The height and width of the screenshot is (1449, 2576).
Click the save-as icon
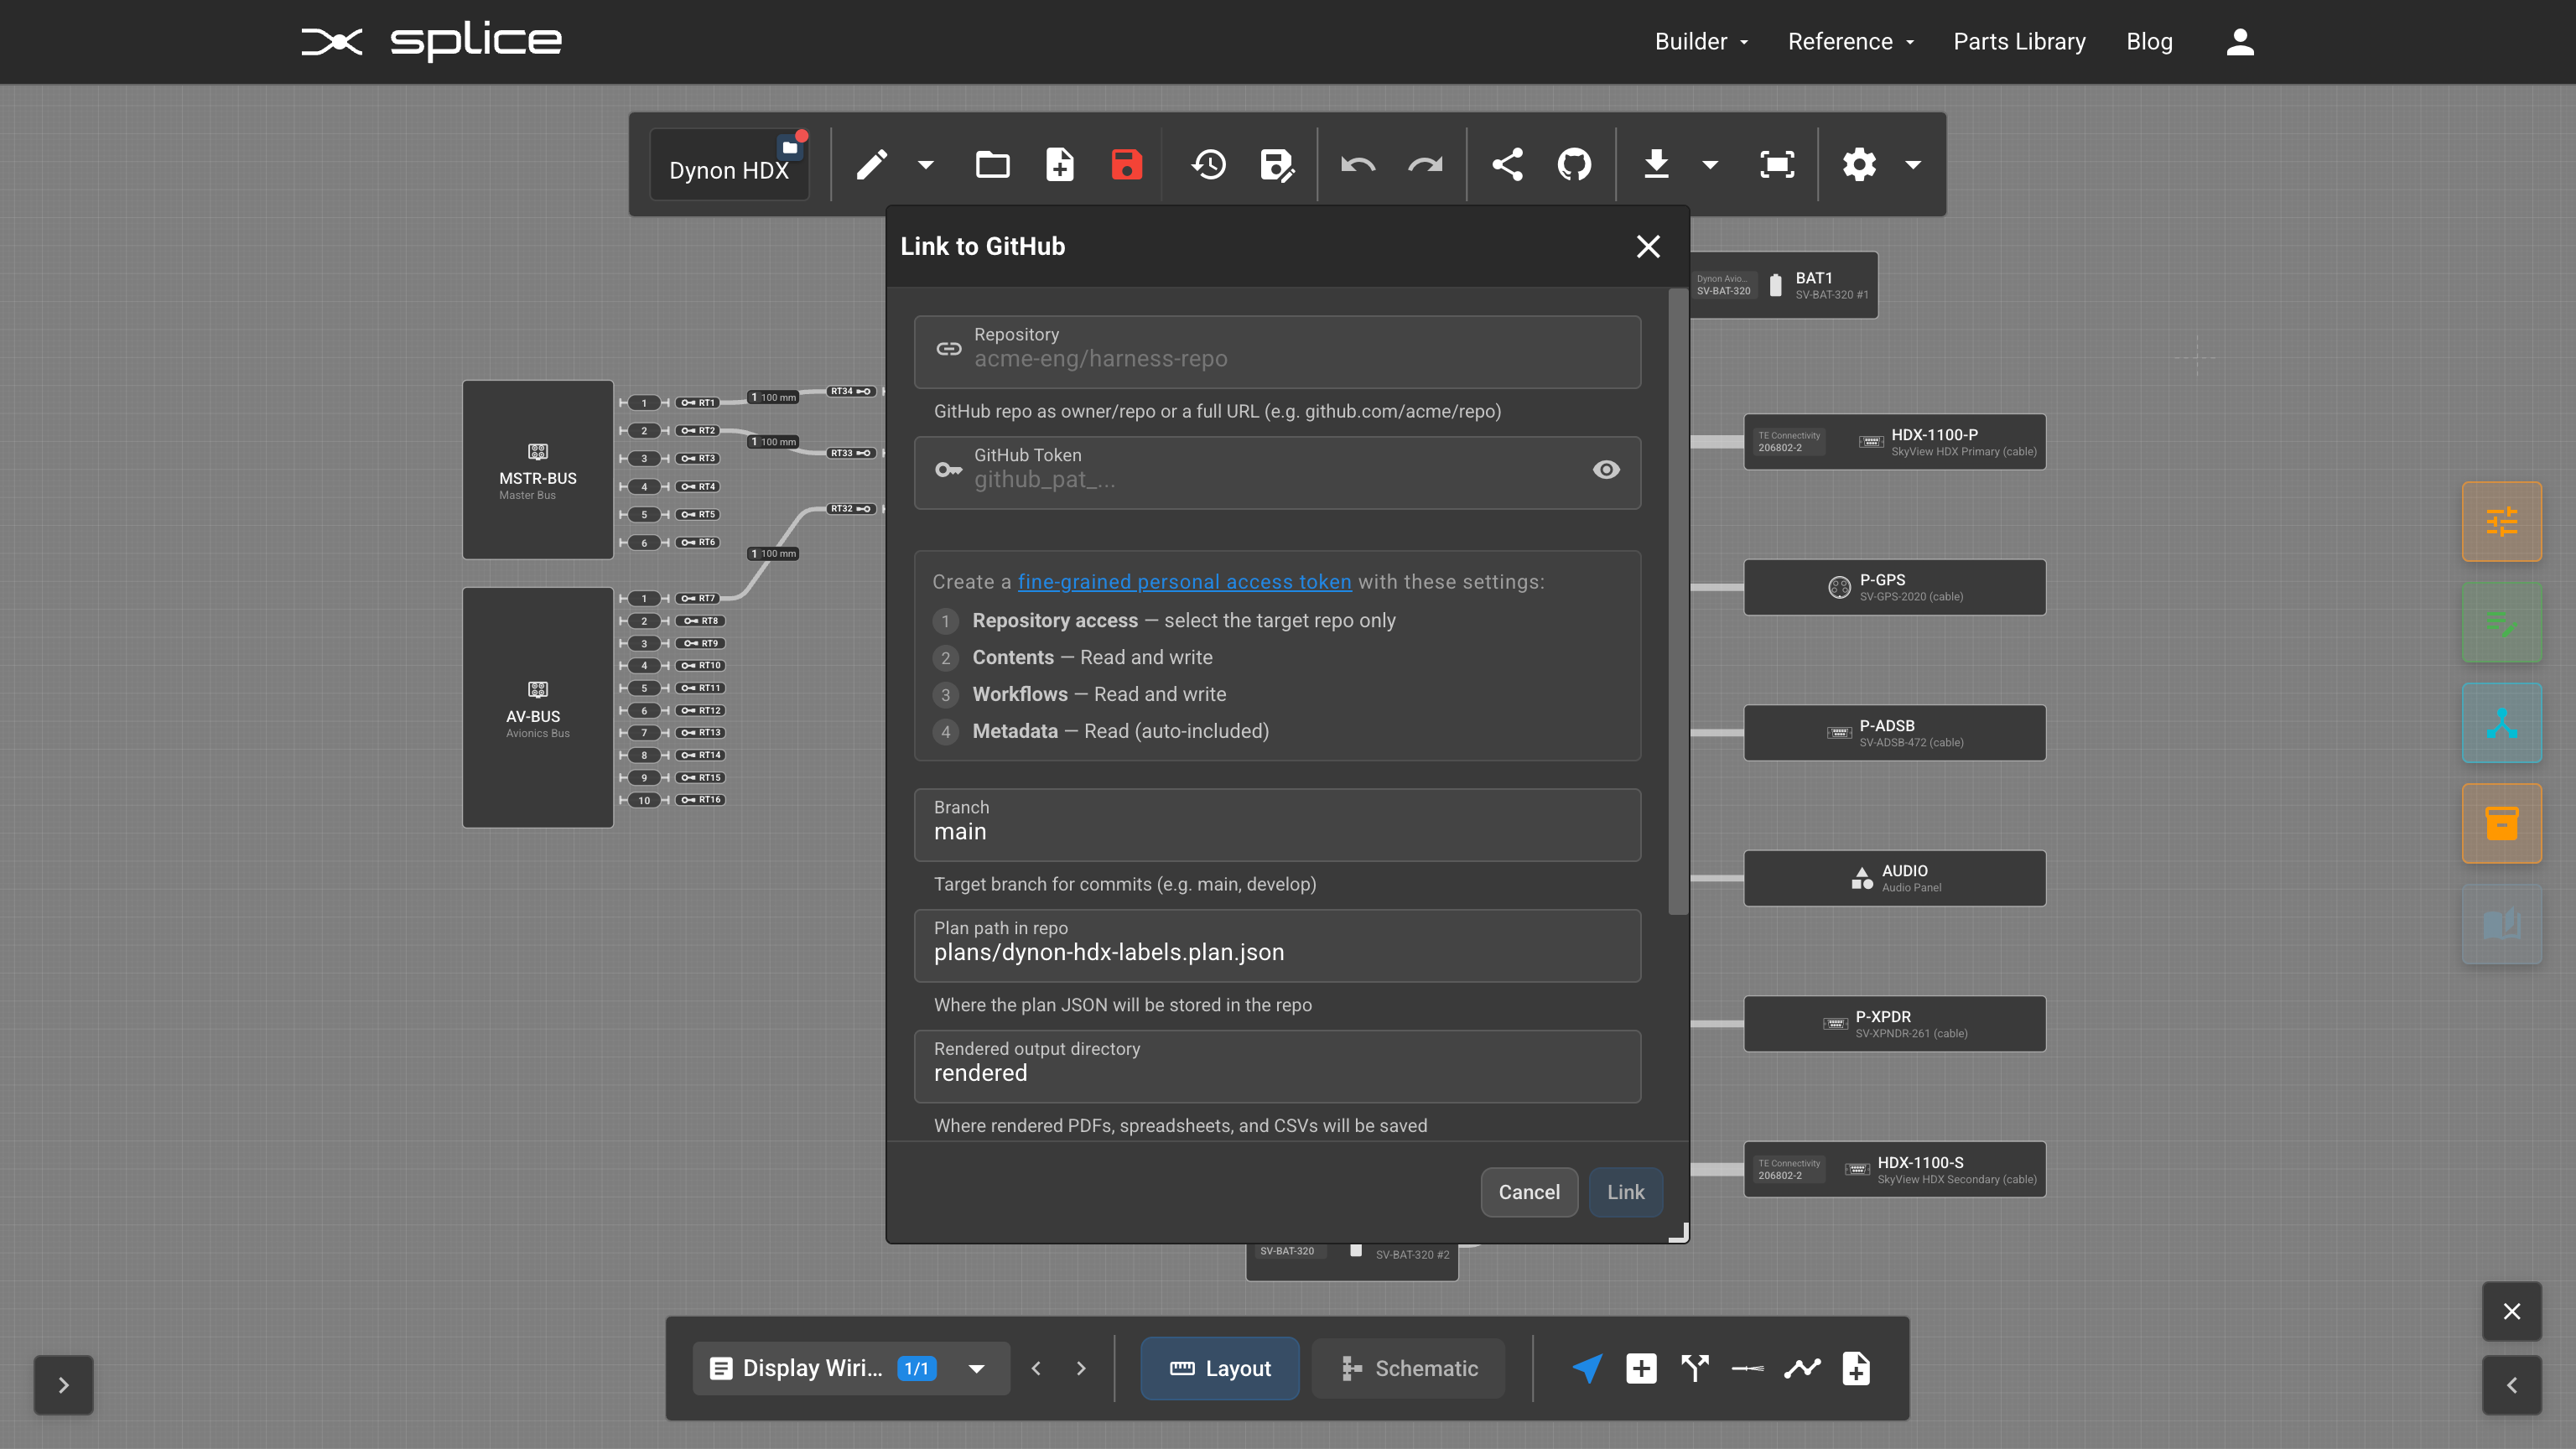[1277, 164]
